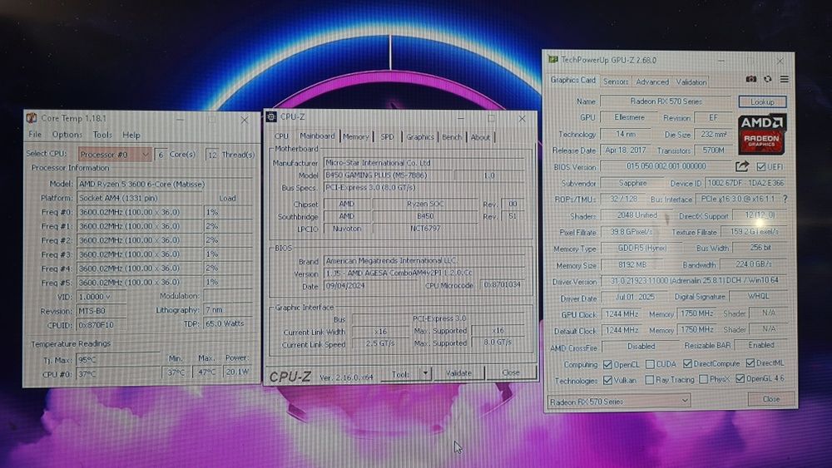This screenshot has height=468, width=832.
Task: Click TDP 65.0 Watts value
Action: [x=228, y=323]
